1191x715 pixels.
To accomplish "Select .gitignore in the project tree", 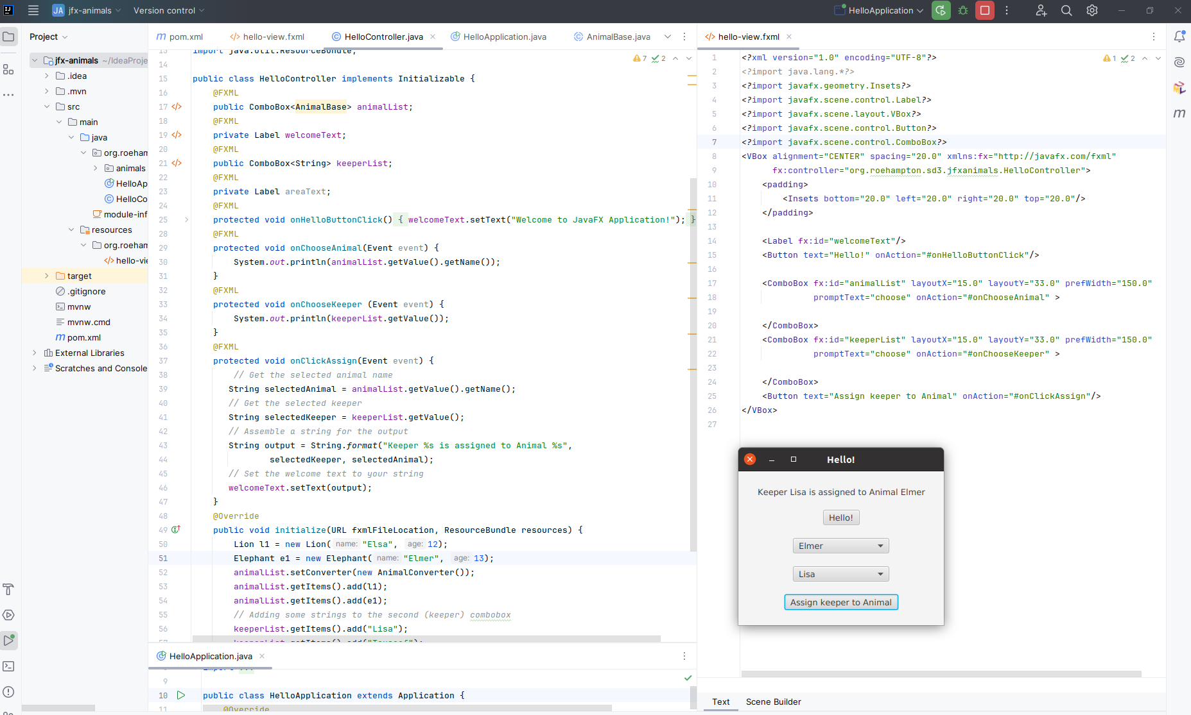I will click(86, 291).
